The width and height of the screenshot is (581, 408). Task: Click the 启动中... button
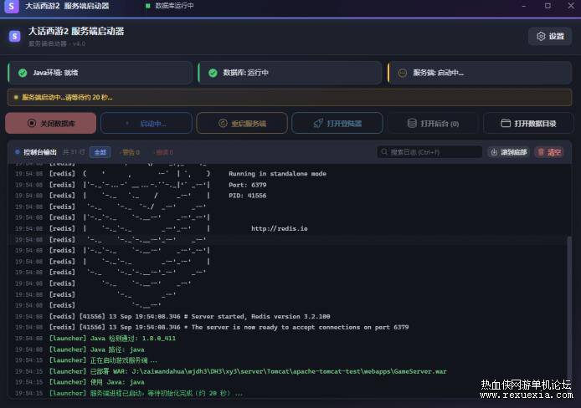(147, 123)
